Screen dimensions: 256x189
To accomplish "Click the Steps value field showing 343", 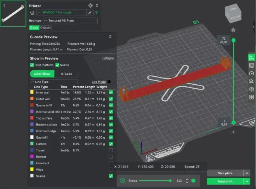I will click(179, 181).
